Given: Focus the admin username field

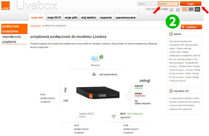Looking at the screenshot, I should 147,4.
